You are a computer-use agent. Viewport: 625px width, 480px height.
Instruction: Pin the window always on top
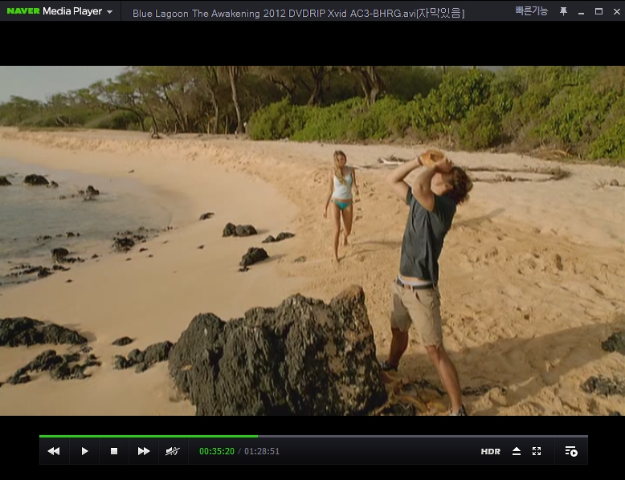coord(563,11)
